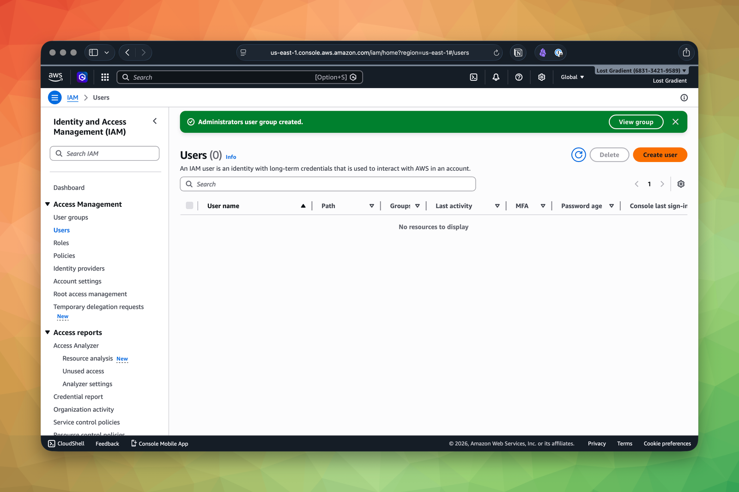
Task: Collapse the Access Management section
Action: click(48, 204)
